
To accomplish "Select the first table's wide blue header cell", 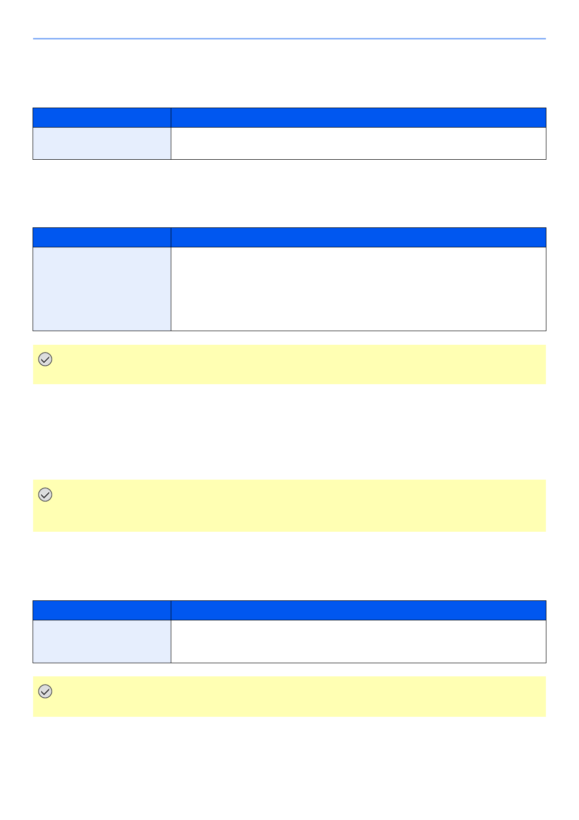I will coord(358,118).
